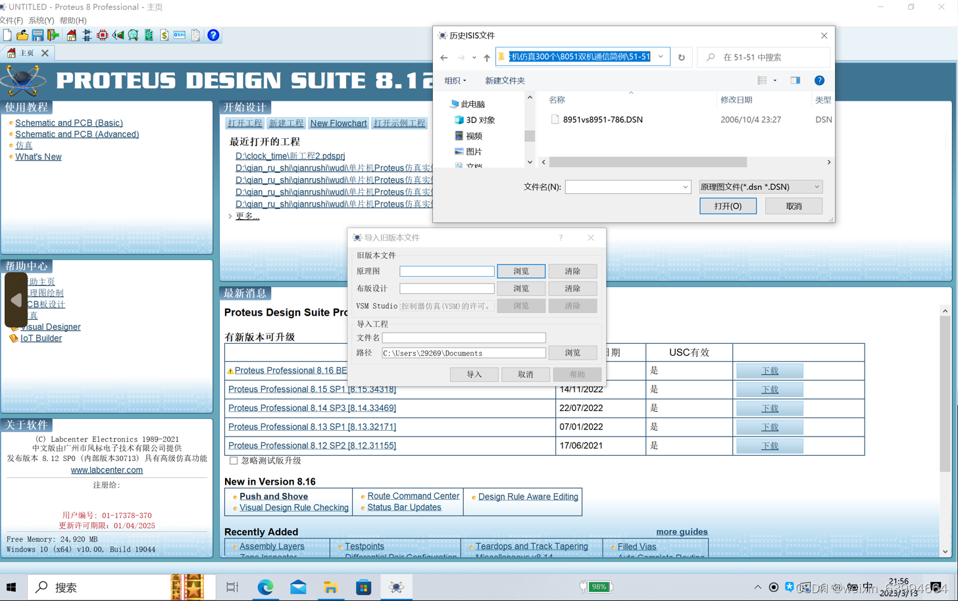
Task: Click the Home Page house toolbar icon
Action: (x=71, y=35)
